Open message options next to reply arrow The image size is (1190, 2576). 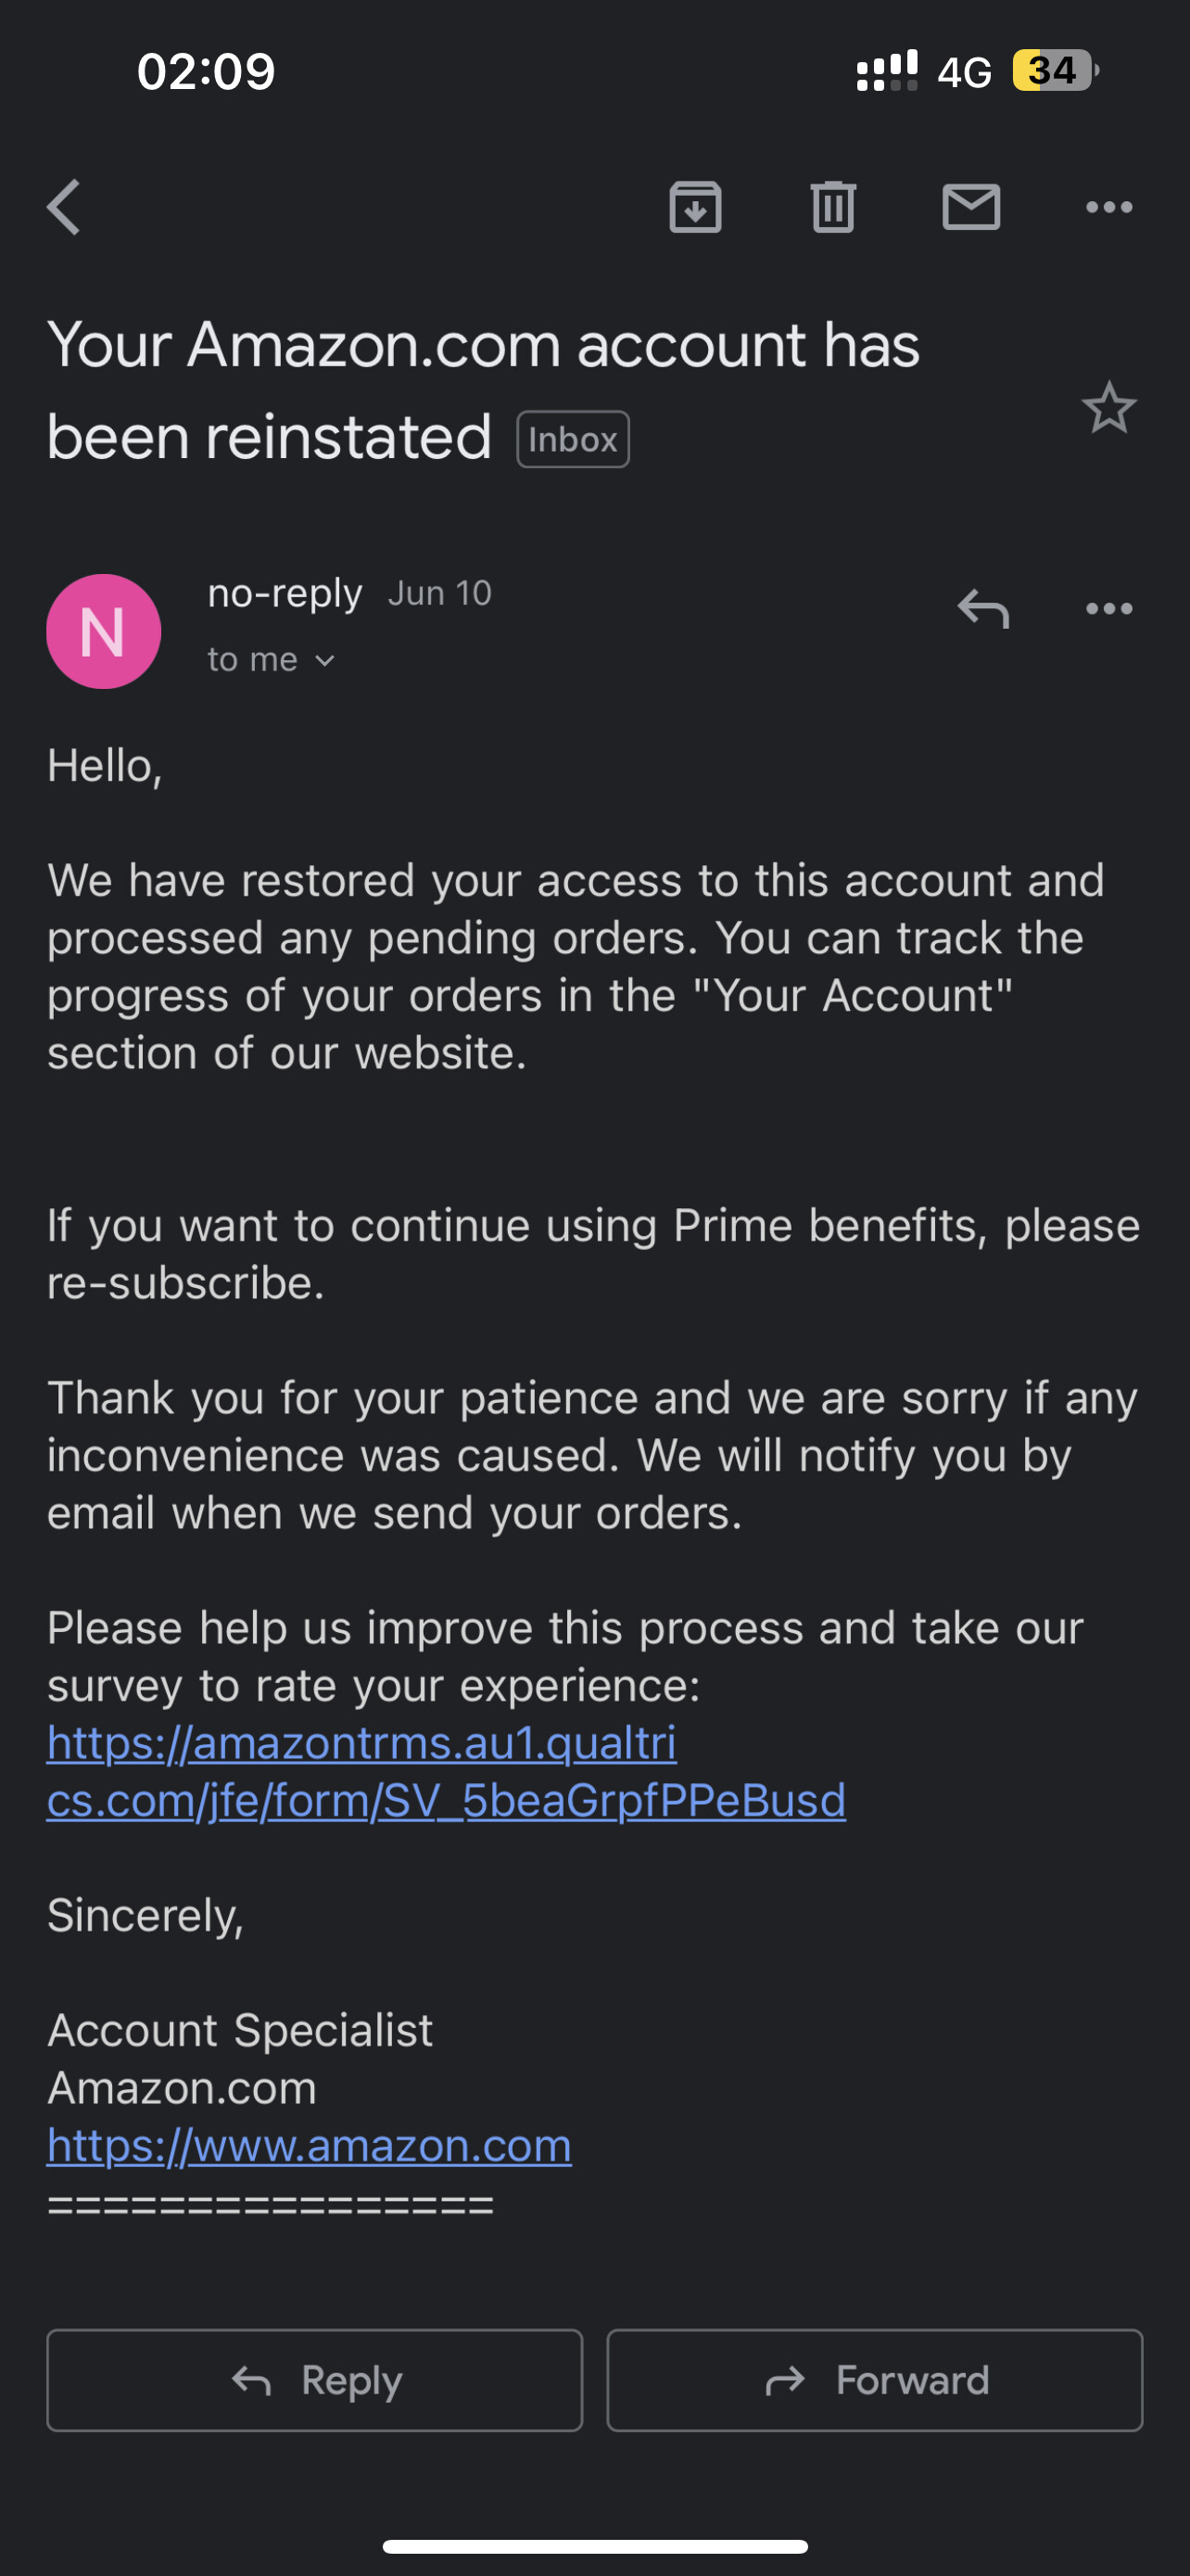click(x=1109, y=608)
